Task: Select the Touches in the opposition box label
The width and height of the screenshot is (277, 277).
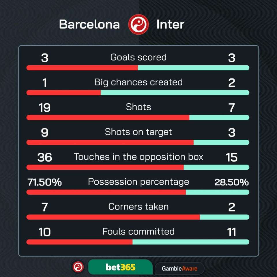Action: [x=138, y=157]
